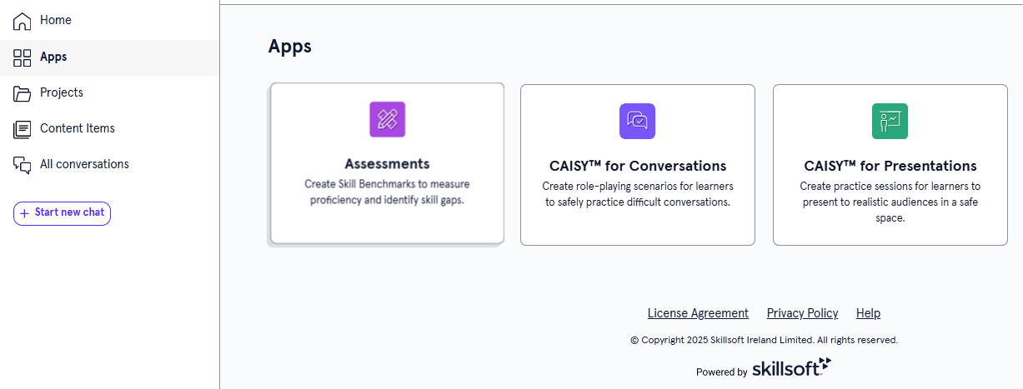Click the Help link in footer
This screenshot has width=1023, height=389.
(868, 313)
